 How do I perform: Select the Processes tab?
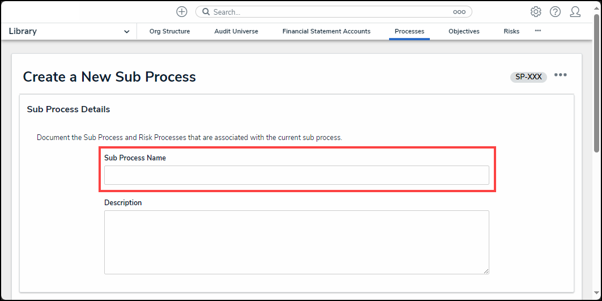(x=409, y=32)
